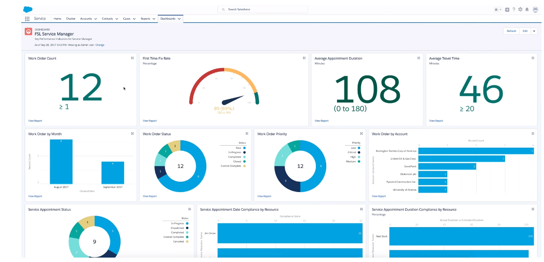
Task: Open the notifications bell
Action: [527, 10]
